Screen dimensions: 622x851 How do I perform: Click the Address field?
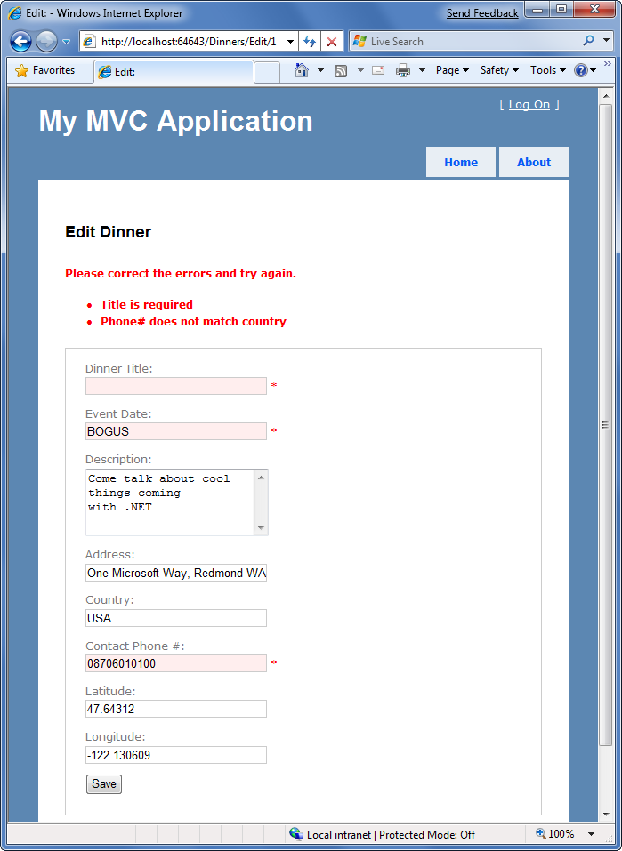(176, 574)
